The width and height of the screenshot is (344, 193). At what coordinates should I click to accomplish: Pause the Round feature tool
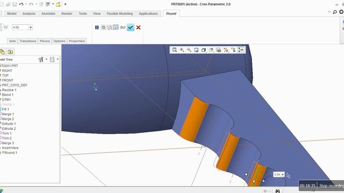click(97, 27)
